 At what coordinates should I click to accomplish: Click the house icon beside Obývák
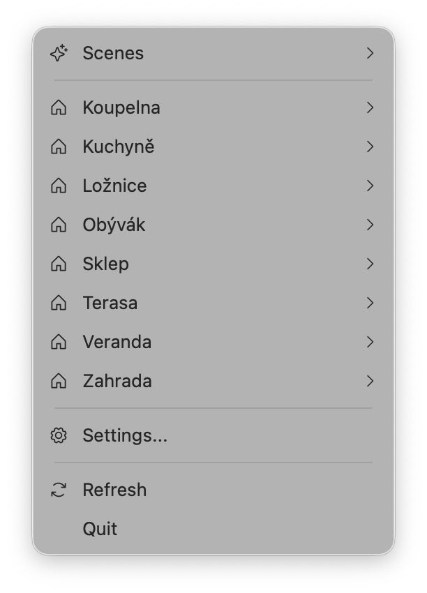[59, 225]
